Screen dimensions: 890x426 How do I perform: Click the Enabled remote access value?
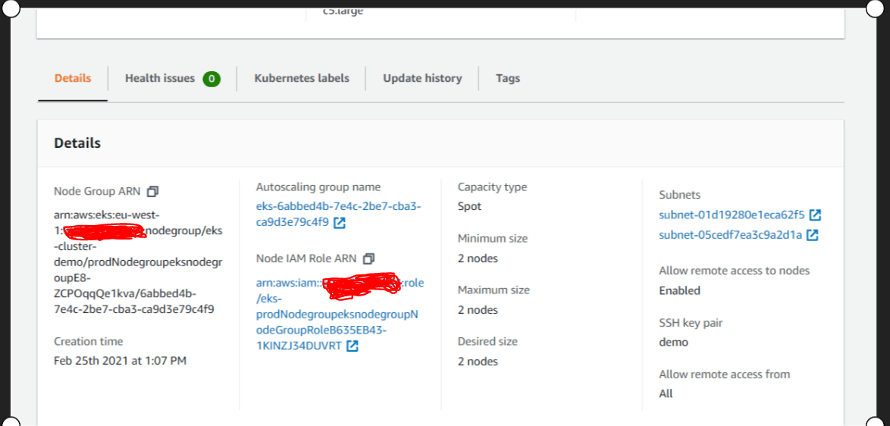[x=679, y=290]
